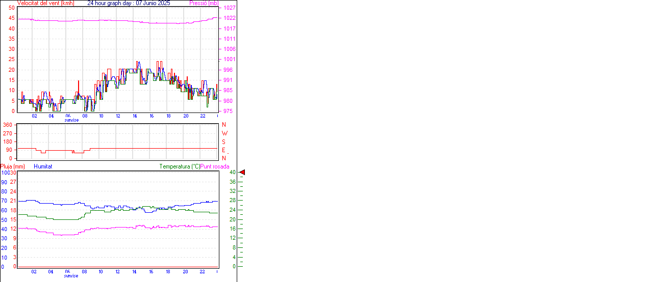
Task: Click the 'Punt rosada' legend label
Action: 215,166
